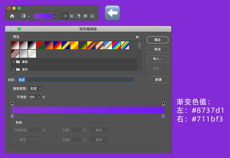Click the blue back arrow button
Viewport: 230px width, 158px height.
click(x=113, y=12)
